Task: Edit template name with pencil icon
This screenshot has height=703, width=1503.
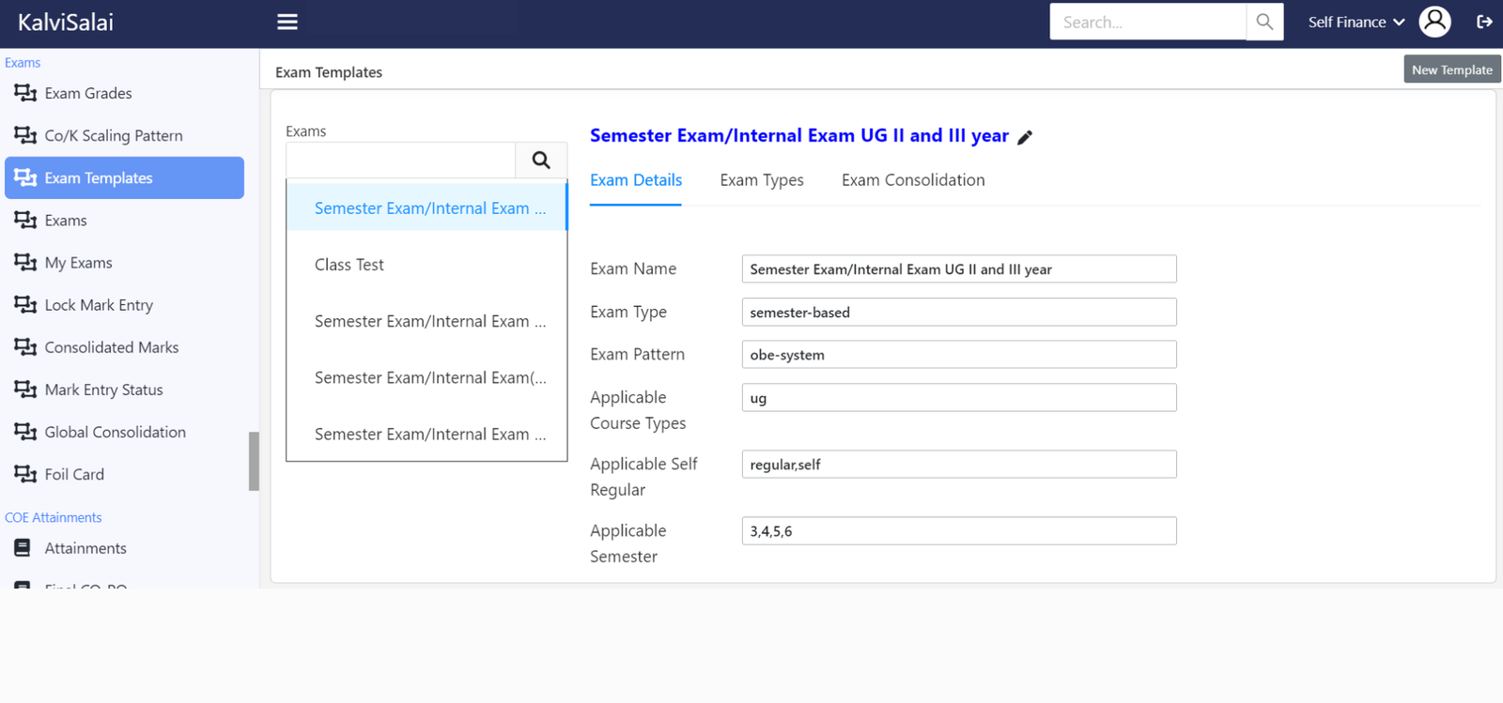Action: click(x=1025, y=137)
